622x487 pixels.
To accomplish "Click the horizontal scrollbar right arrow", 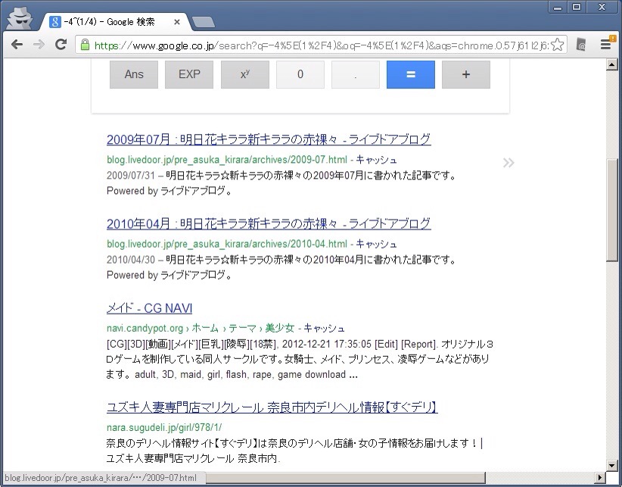I will (600, 477).
